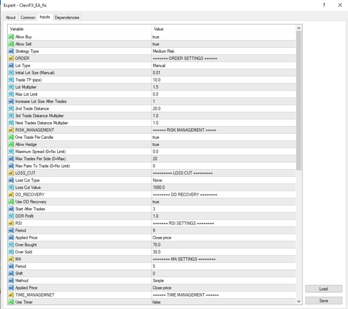Image resolution: width=348 pixels, height=309 pixels.
Task: Click the question mark help button
Action: tap(324, 5)
